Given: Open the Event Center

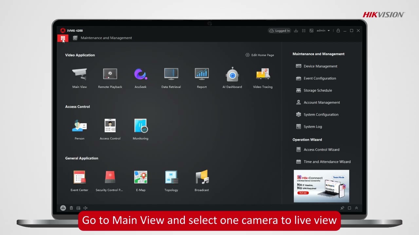Looking at the screenshot, I should click(x=80, y=181).
